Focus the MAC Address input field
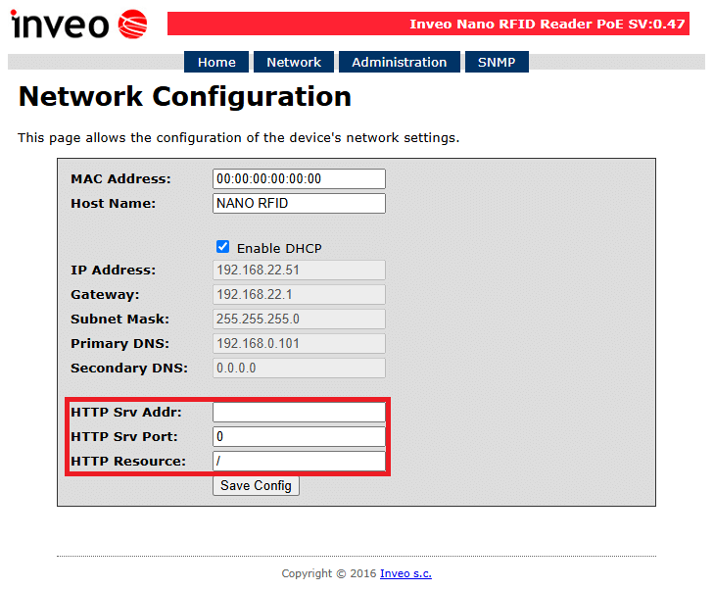This screenshot has width=714, height=591. click(299, 179)
